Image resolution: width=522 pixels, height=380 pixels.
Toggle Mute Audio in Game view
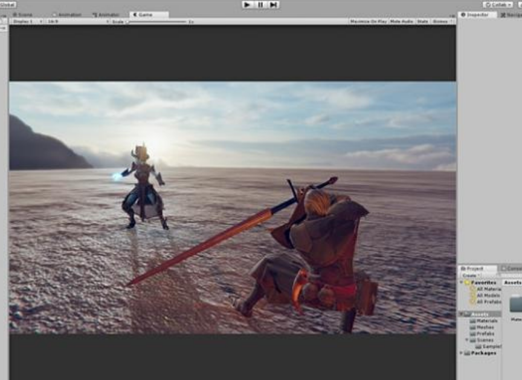[x=402, y=21]
